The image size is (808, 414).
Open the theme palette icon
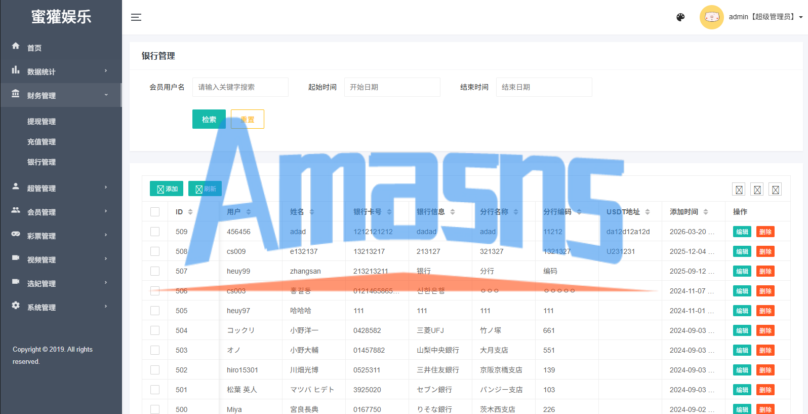[x=680, y=17]
